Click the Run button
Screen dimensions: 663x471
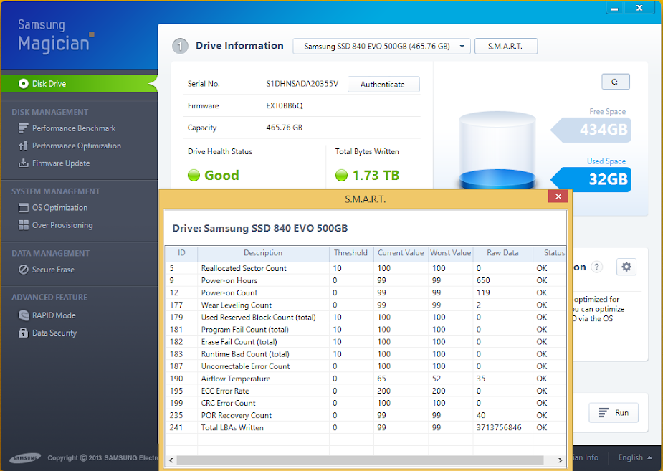pyautogui.click(x=614, y=413)
